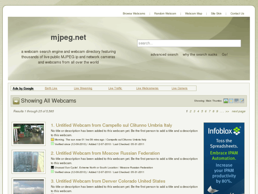This screenshot has width=258, height=194.
Task: Open the Live Camera ad link
Action: pos(180,88)
